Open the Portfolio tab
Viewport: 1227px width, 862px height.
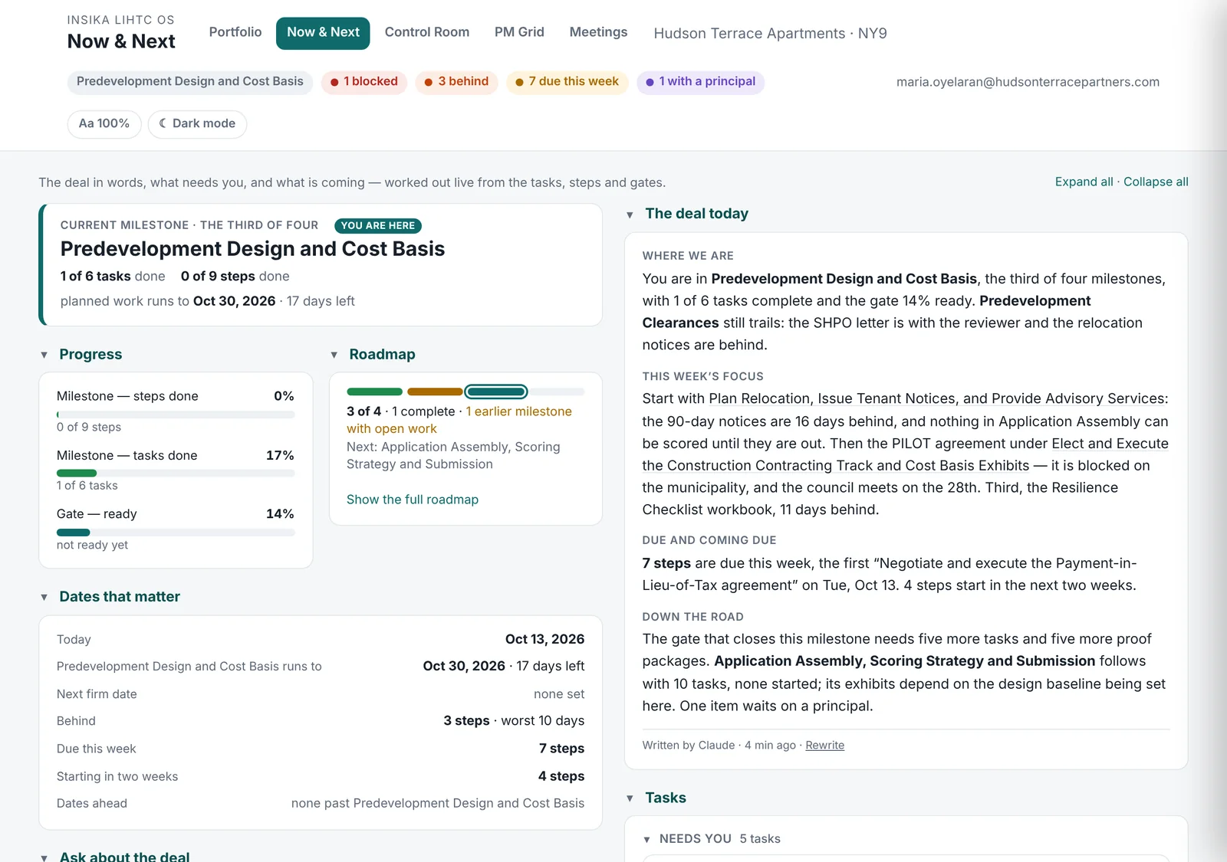[235, 32]
